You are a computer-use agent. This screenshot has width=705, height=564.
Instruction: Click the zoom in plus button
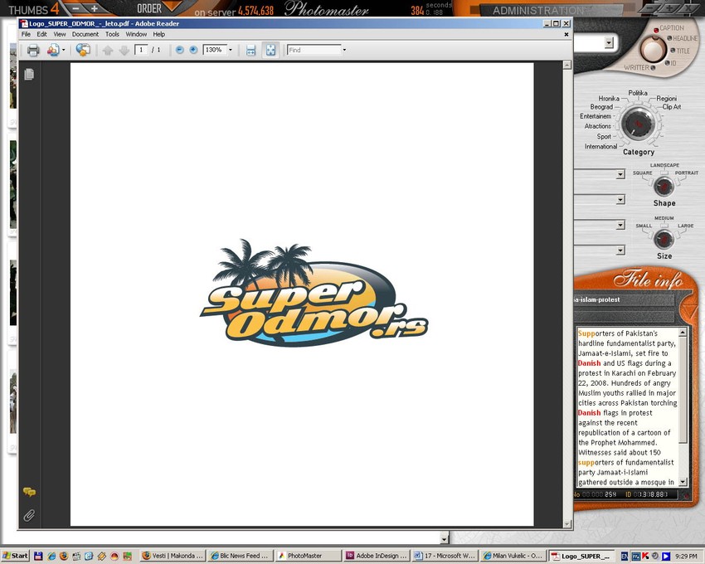[193, 50]
